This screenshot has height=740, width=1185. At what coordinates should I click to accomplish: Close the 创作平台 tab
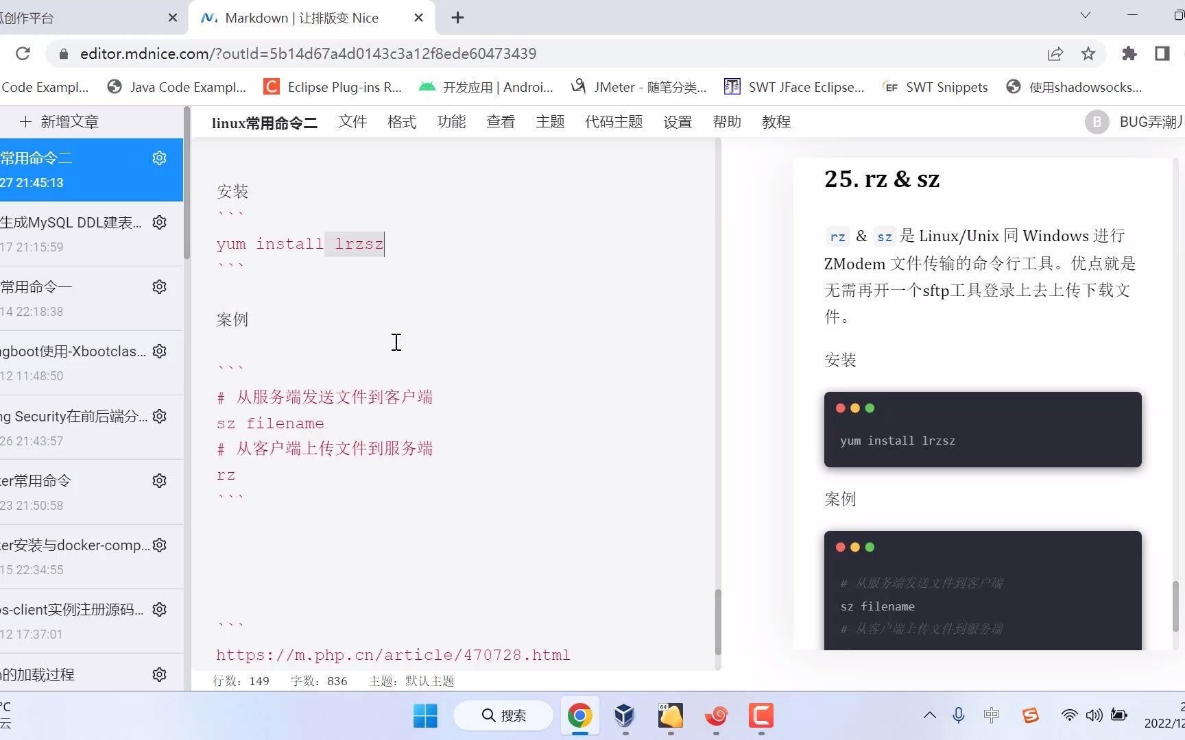173,18
